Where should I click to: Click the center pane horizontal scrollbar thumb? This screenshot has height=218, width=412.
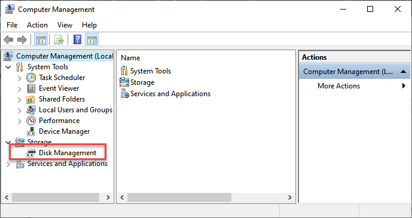tap(179, 197)
